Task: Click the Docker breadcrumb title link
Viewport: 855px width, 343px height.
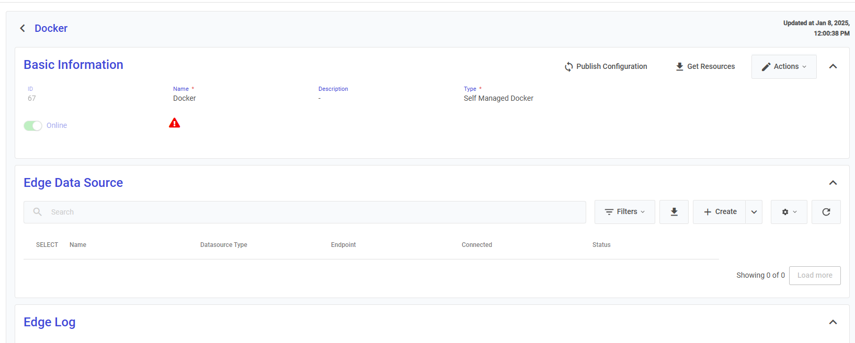Action: (51, 28)
